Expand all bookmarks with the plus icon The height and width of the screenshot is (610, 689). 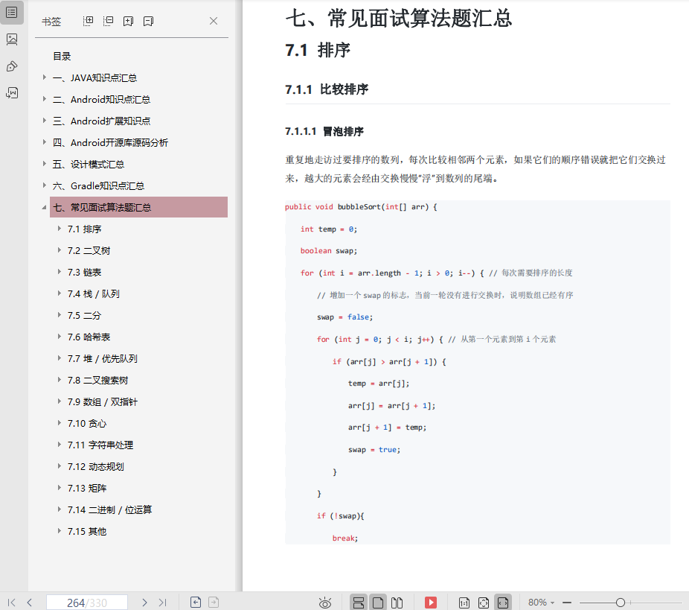88,21
